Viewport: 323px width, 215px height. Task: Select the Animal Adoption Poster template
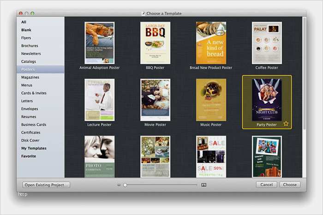100,43
